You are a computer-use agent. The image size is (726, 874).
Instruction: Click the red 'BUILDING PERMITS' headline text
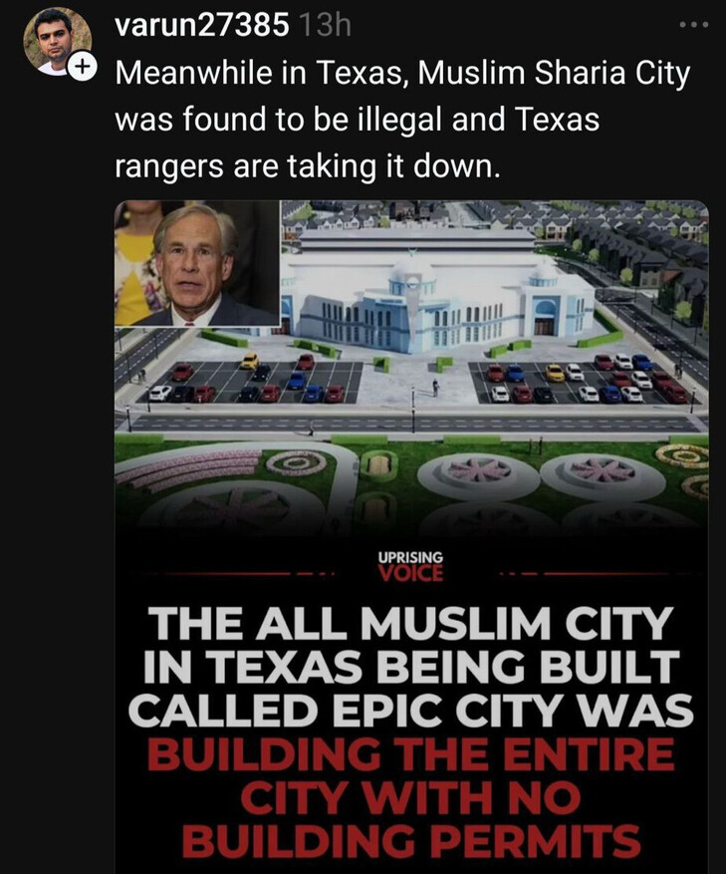410,841
